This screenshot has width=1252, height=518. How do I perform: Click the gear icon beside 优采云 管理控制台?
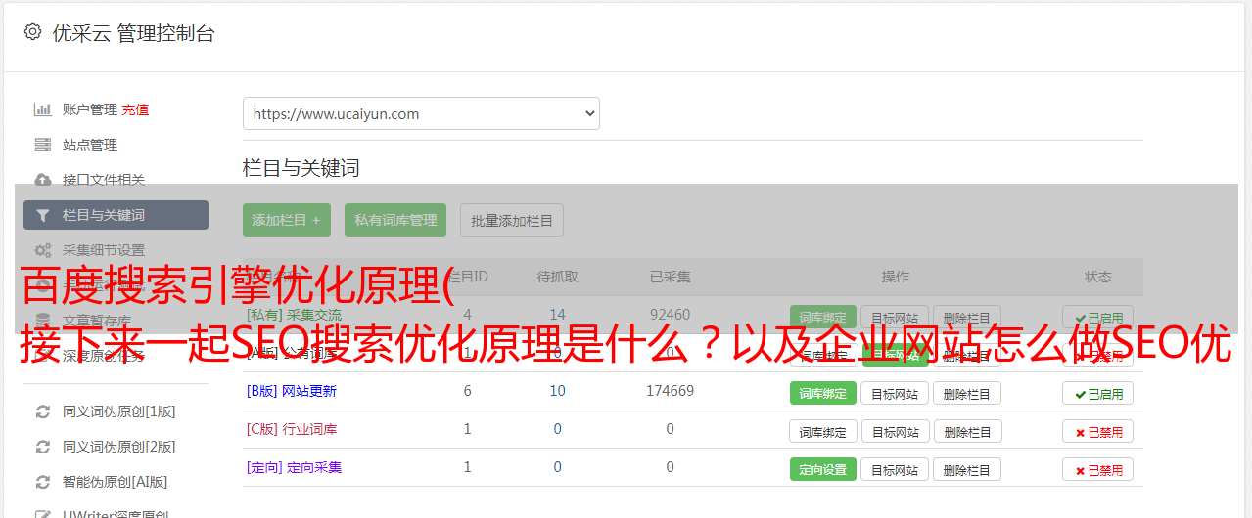(32, 32)
